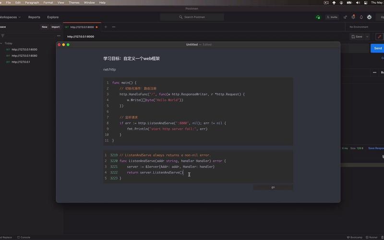Click the Invite button in Postman

(332, 17)
